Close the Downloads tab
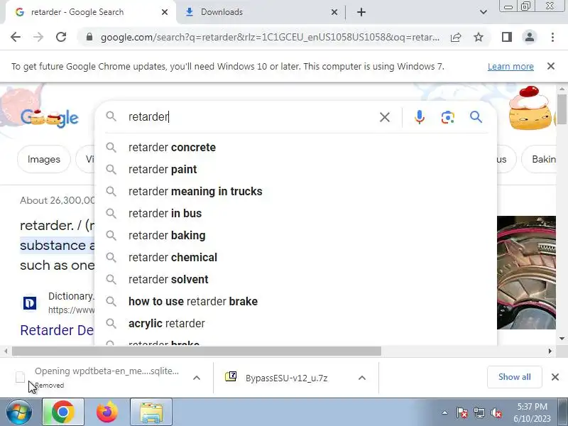 (334, 12)
